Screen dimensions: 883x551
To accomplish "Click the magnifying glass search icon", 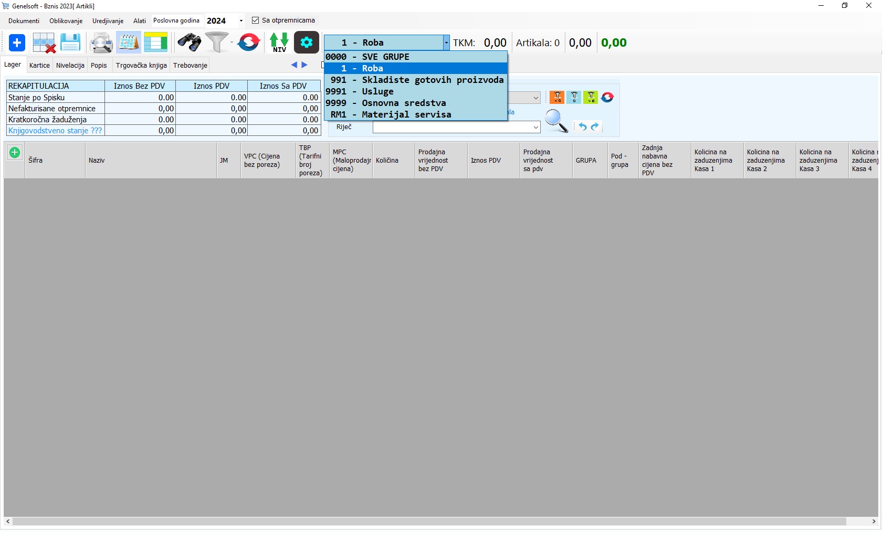I will [556, 121].
